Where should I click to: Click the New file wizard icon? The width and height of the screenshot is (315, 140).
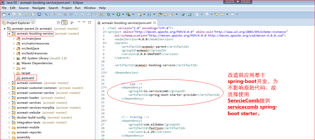coord(4,14)
